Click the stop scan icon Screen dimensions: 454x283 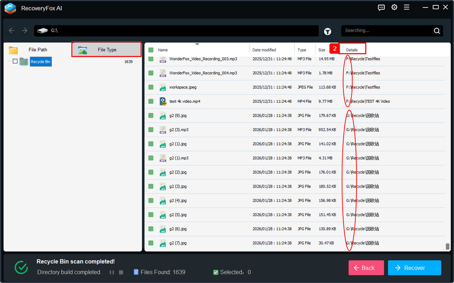[121, 272]
